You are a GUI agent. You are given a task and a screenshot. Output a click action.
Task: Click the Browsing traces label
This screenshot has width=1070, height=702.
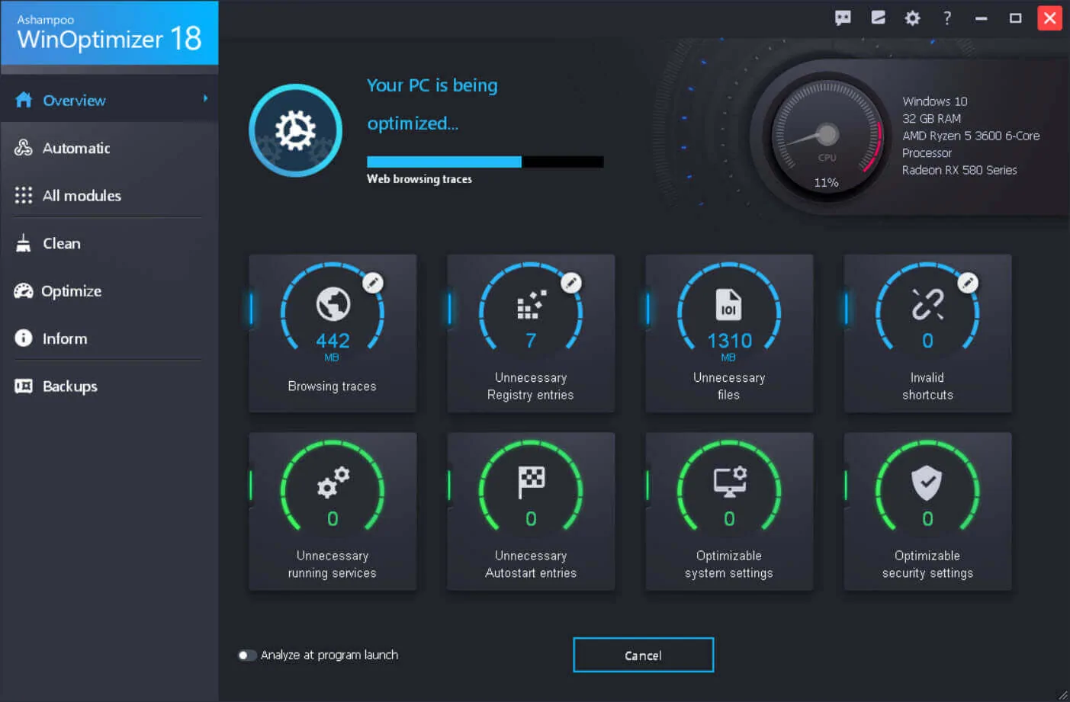point(332,386)
